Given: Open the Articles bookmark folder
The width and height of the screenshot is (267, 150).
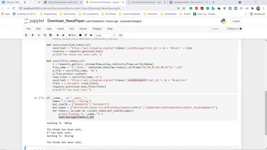Looking at the screenshot, I should 185,14.
